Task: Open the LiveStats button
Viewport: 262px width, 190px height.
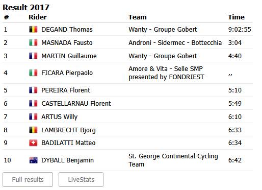Action: [81, 179]
